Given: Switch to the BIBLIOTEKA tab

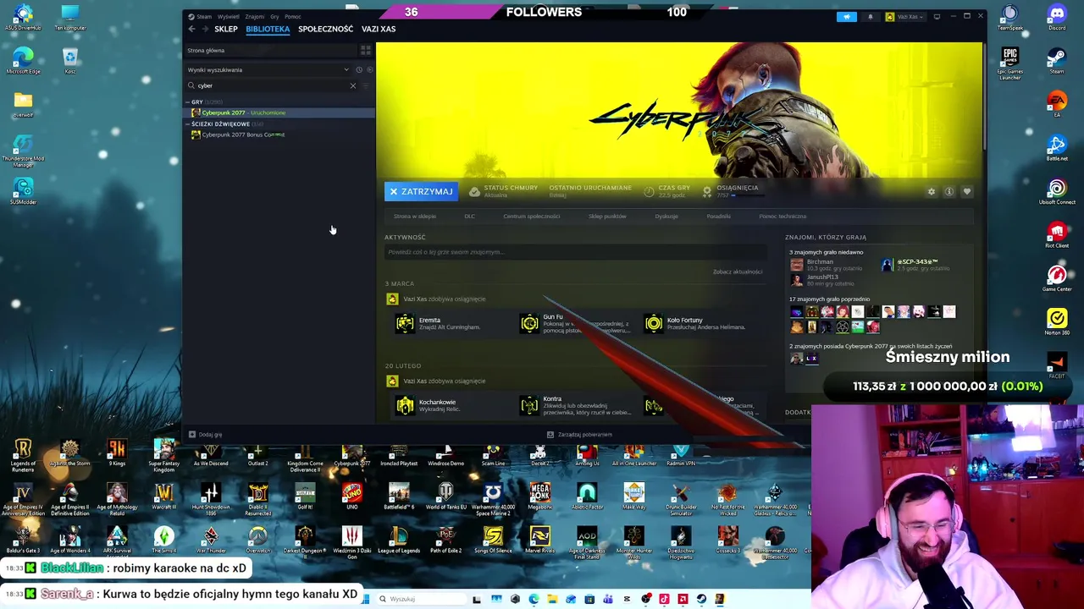Looking at the screenshot, I should (x=268, y=29).
